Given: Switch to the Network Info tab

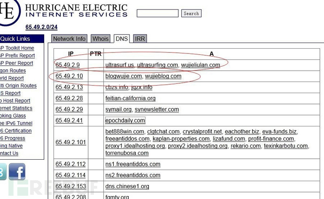Looking at the screenshot, I should (x=69, y=39).
